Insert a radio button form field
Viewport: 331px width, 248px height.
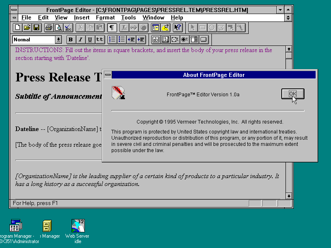184,39
